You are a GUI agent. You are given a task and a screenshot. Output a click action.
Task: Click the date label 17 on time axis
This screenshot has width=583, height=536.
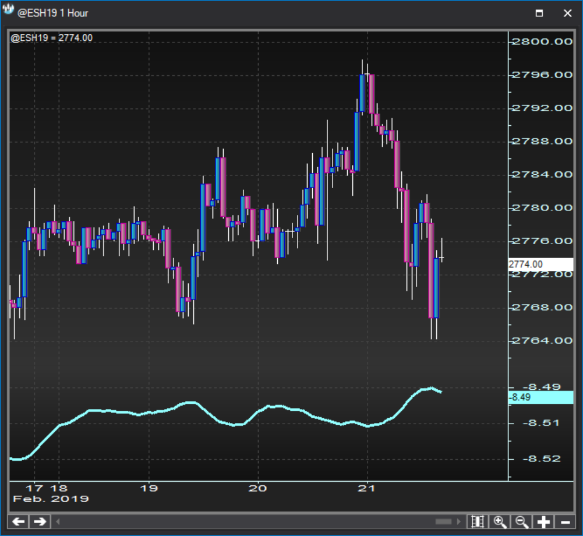(x=34, y=488)
